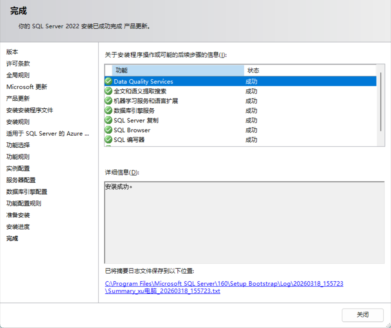Click the 实例配置 sidebar step
This screenshot has width=391, height=328.
tap(18, 168)
